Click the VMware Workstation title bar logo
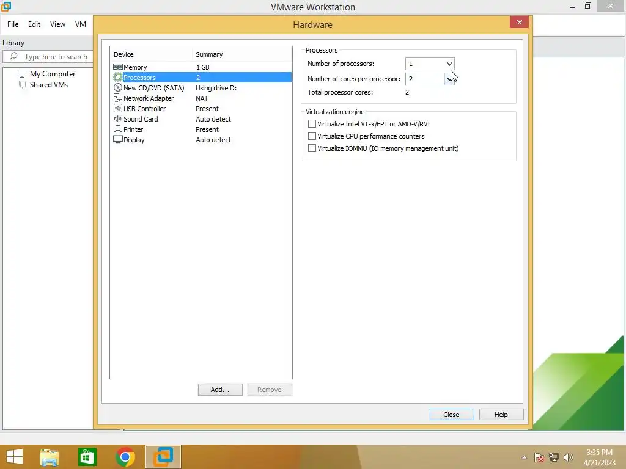626x469 pixels. click(x=6, y=6)
